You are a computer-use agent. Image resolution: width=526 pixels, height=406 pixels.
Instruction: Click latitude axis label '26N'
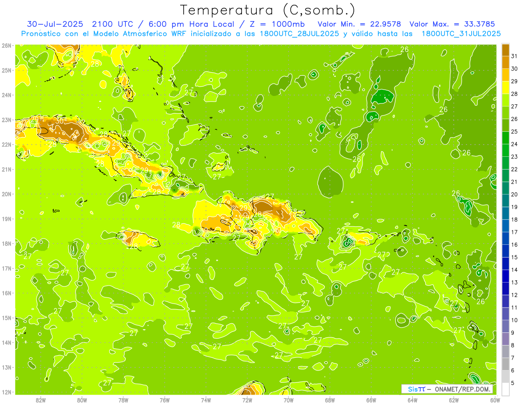tap(6, 46)
